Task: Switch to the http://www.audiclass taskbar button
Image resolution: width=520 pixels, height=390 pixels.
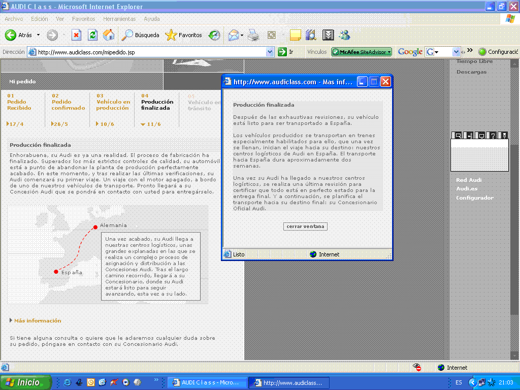Action: coord(289,383)
